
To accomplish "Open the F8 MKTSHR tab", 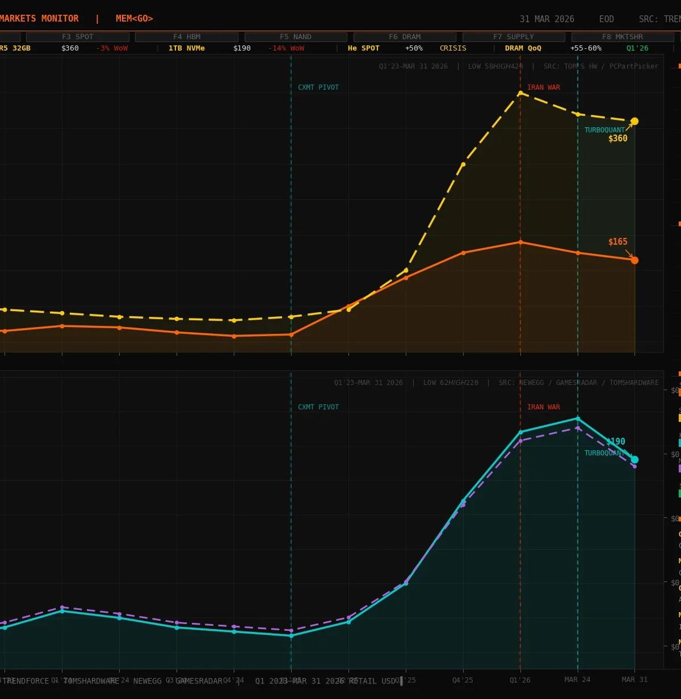I will pyautogui.click(x=623, y=36).
